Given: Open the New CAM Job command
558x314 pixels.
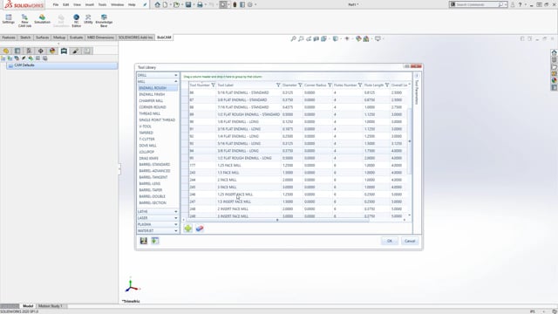Looking at the screenshot, I should click(24, 21).
